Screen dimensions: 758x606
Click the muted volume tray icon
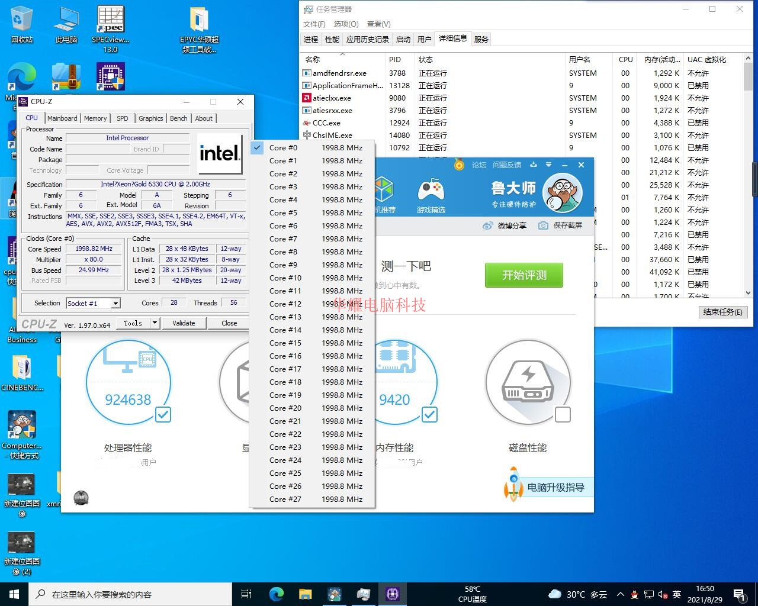[663, 594]
